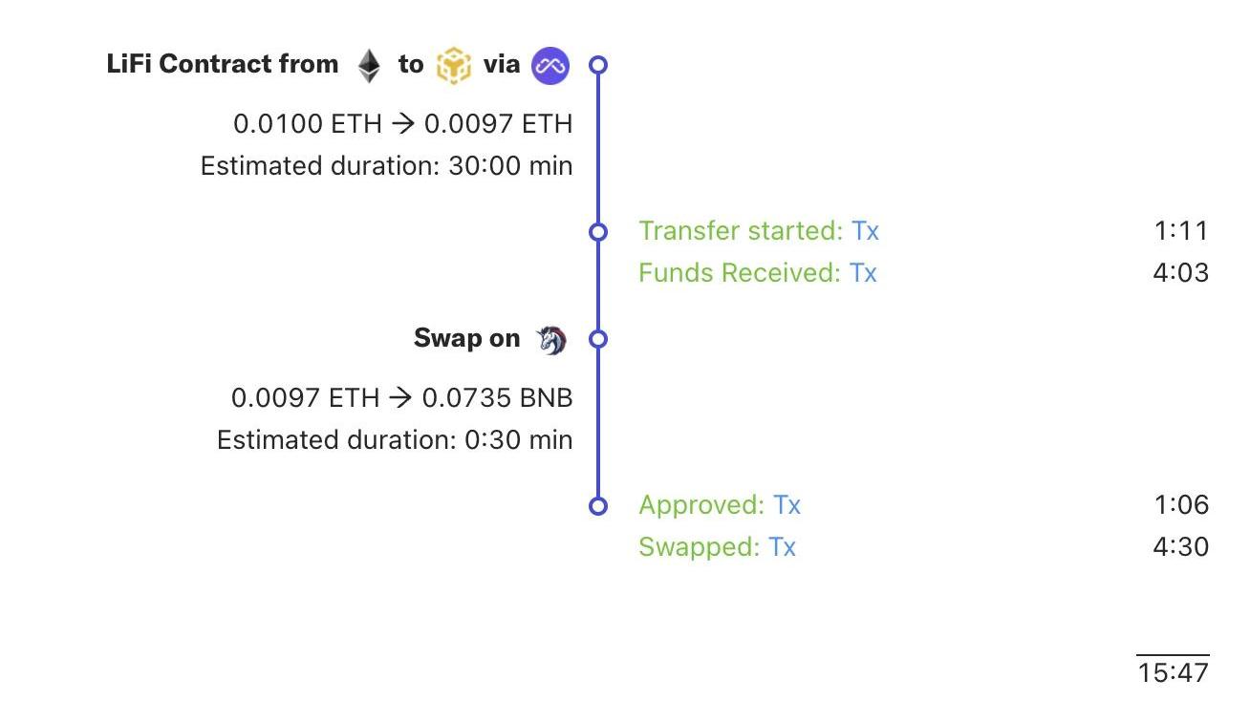This screenshot has height=722, width=1250.
Task: Select the Approved timeline node
Action: (x=598, y=505)
